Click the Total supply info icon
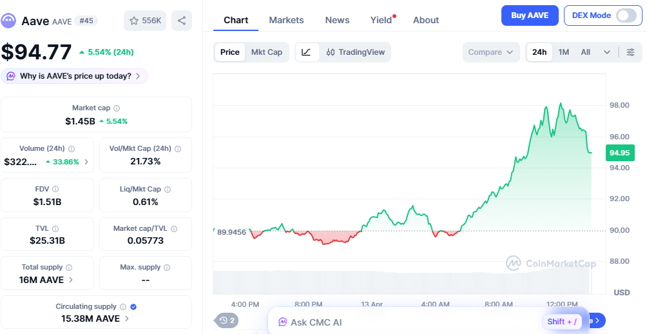The height and width of the screenshot is (334, 647). [x=69, y=268]
